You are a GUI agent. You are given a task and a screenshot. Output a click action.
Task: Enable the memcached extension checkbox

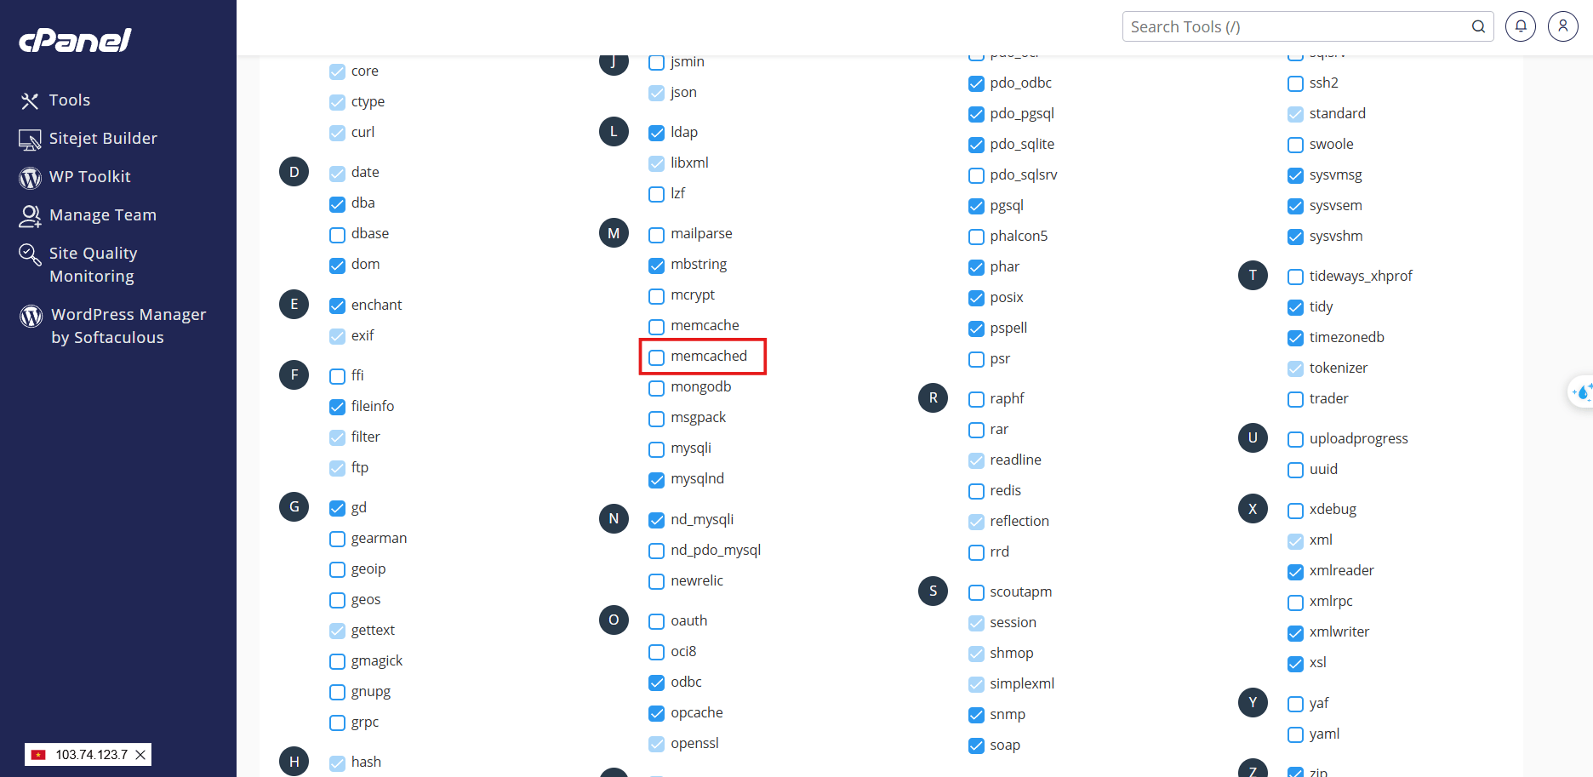click(657, 357)
